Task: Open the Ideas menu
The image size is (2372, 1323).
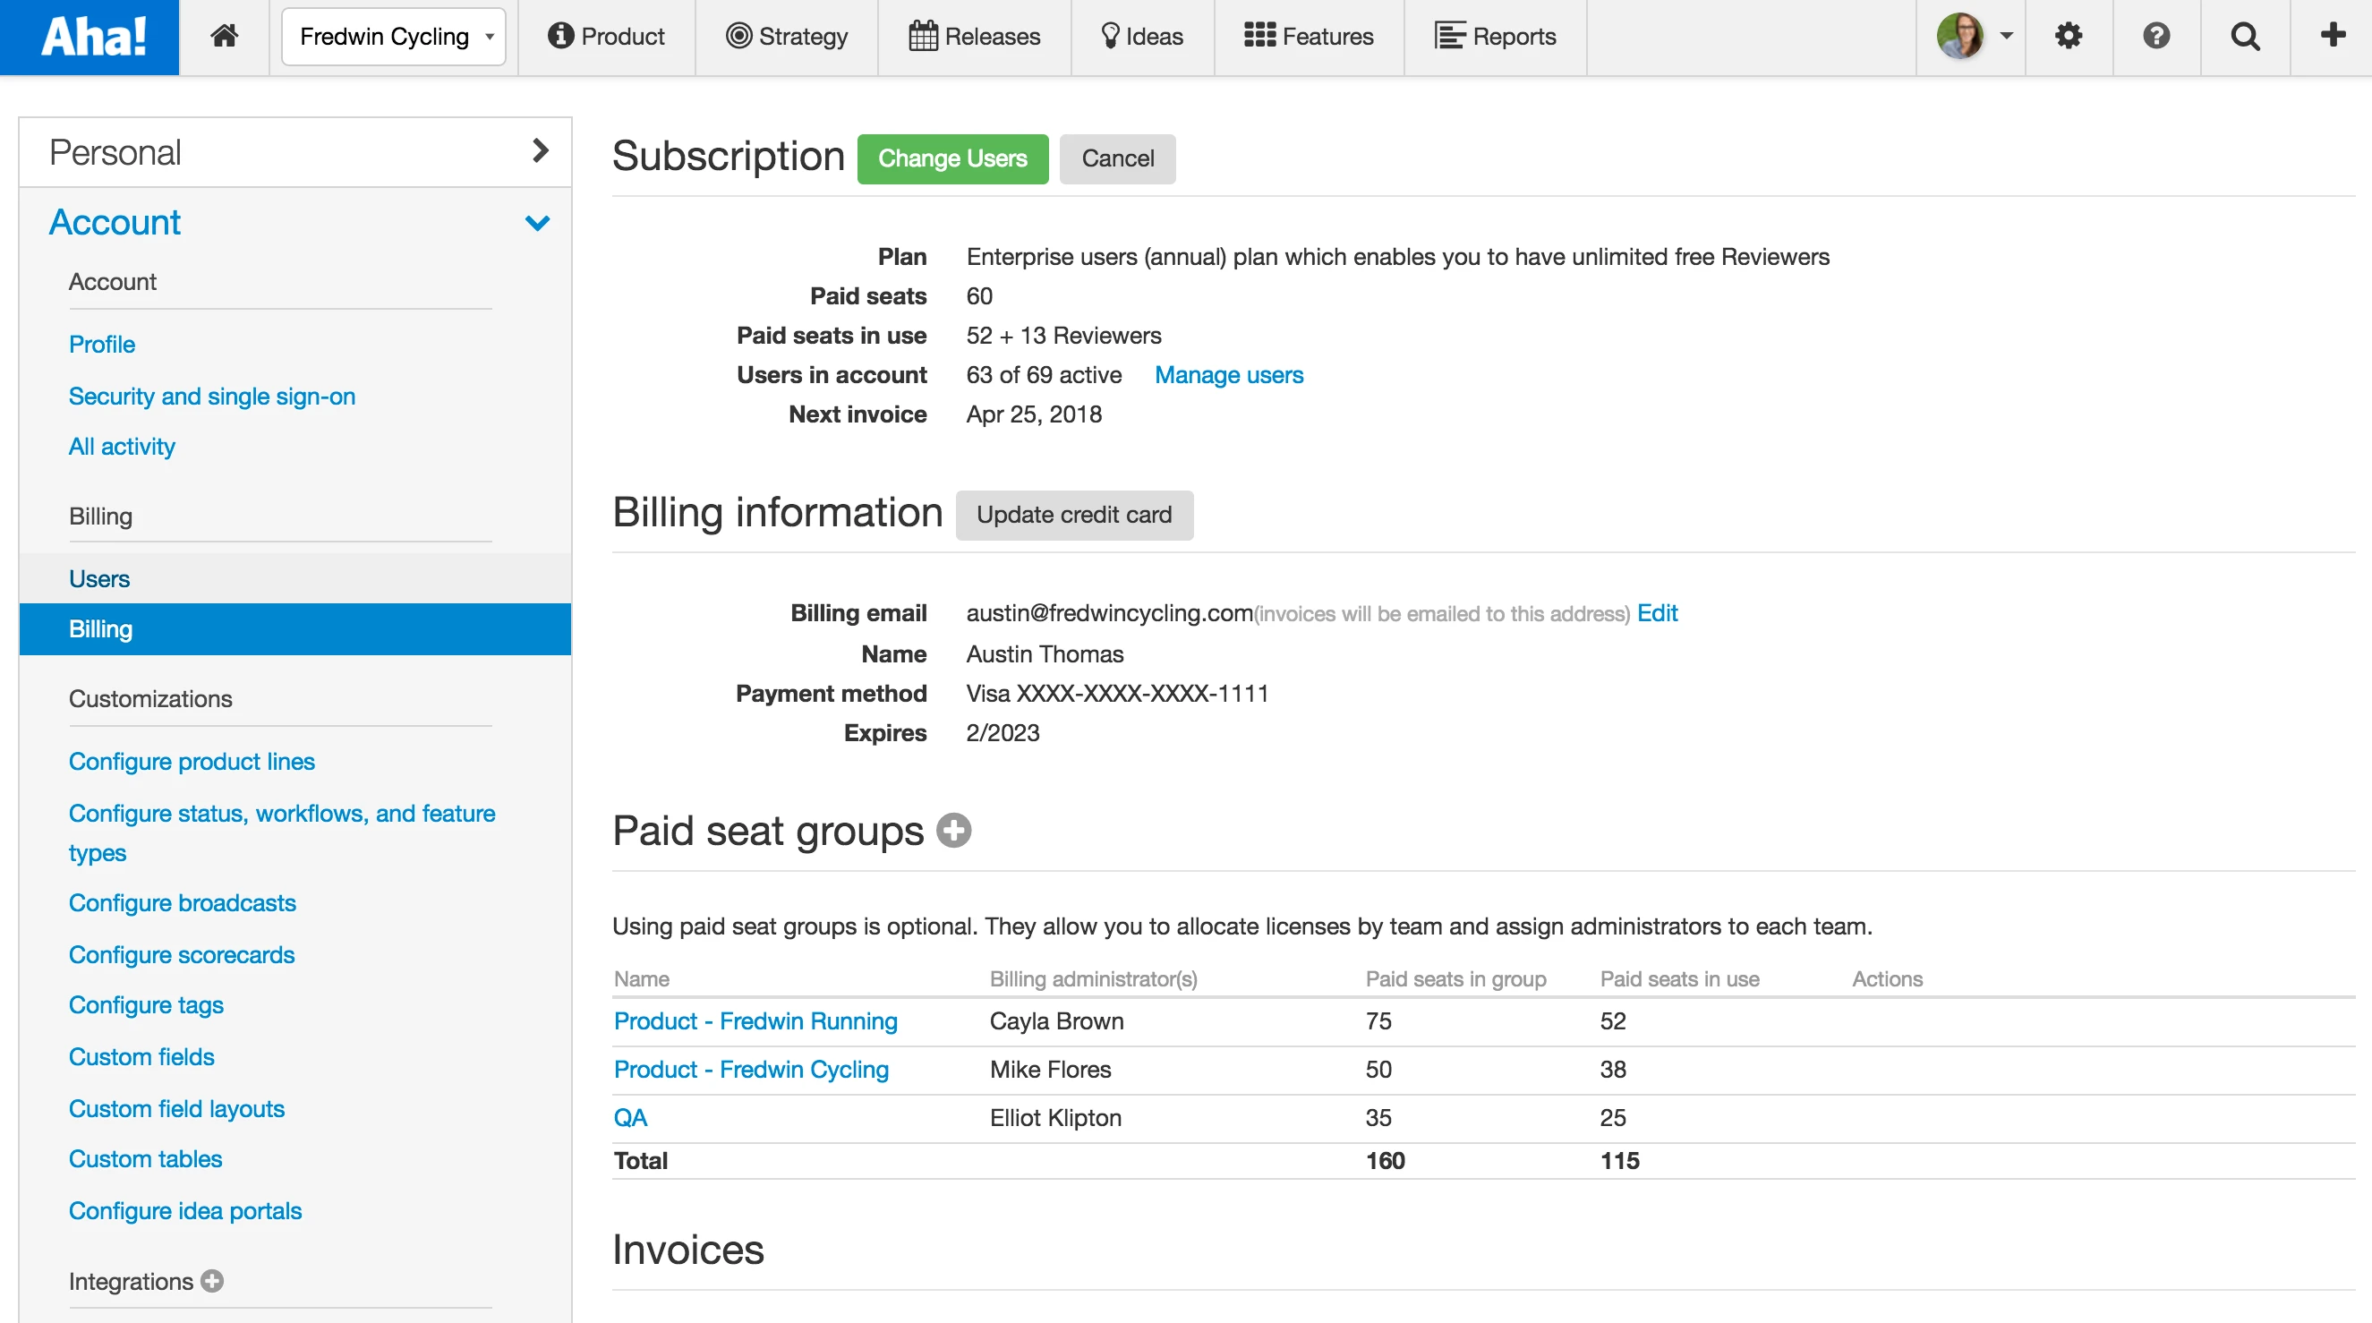Action: click(1142, 37)
